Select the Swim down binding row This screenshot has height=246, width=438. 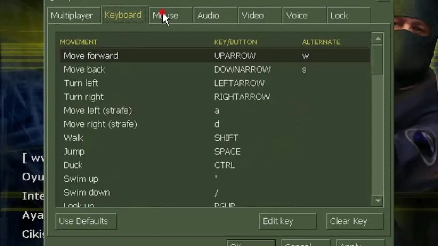215,192
